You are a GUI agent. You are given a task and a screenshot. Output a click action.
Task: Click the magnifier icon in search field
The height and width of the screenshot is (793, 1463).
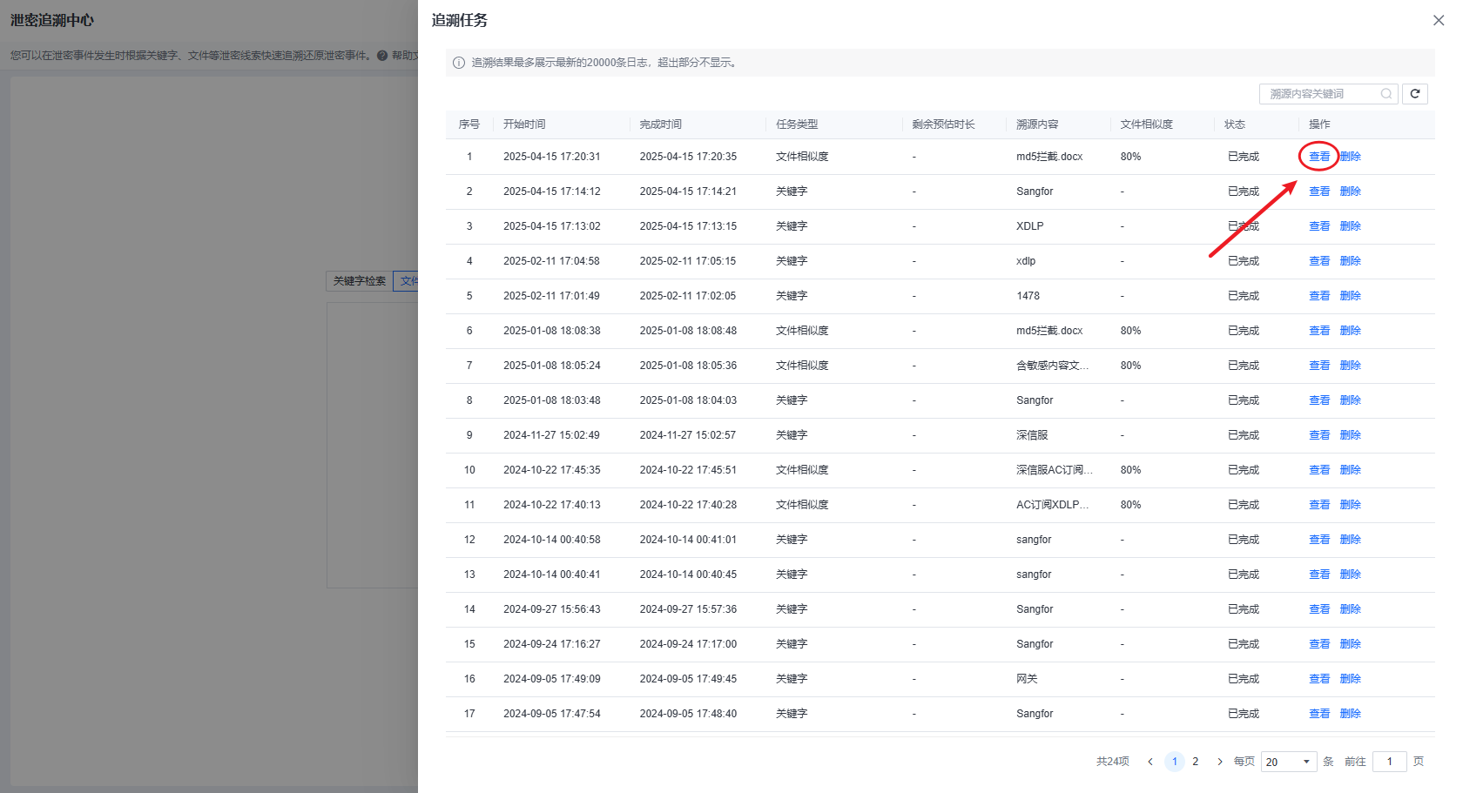pos(1385,94)
